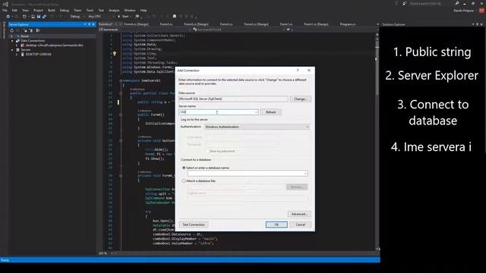486x273 pixels.
Task: Open the Tools menu
Action: pos(90,10)
